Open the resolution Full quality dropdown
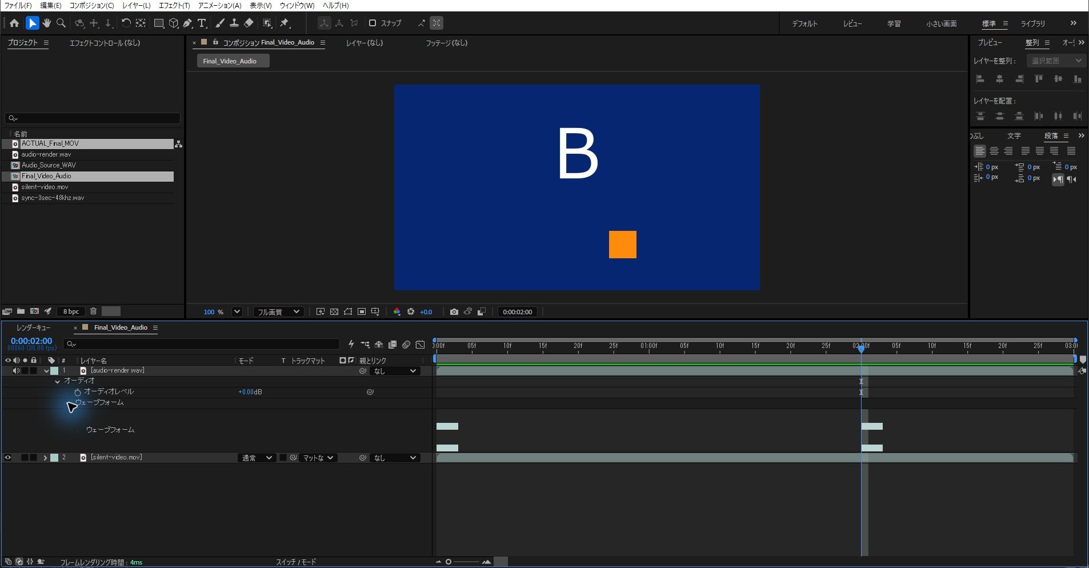 (278, 312)
